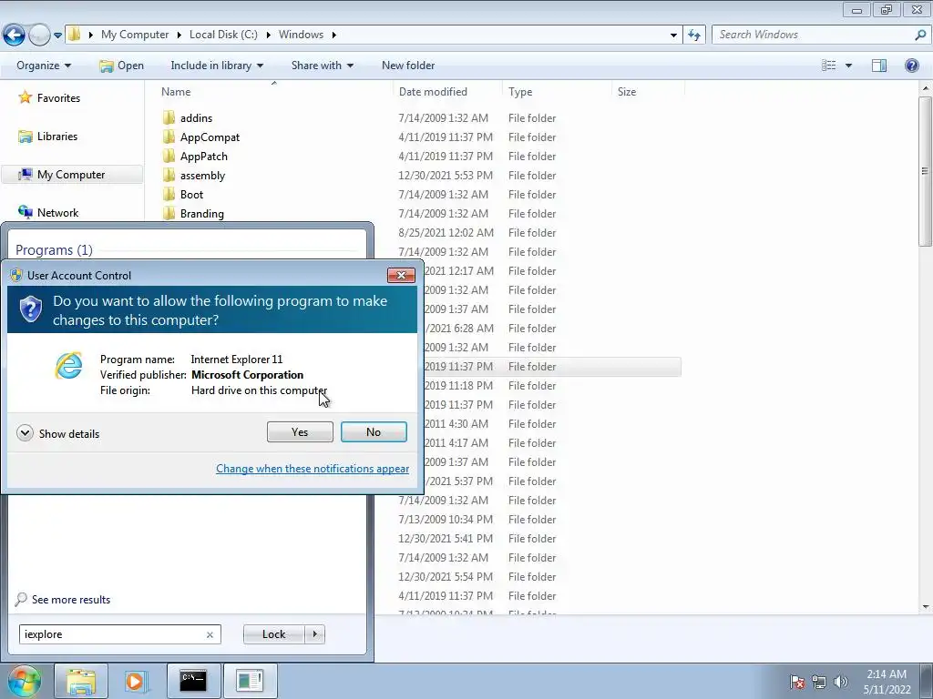Open Command Prompt from taskbar
933x699 pixels.
tap(193, 681)
